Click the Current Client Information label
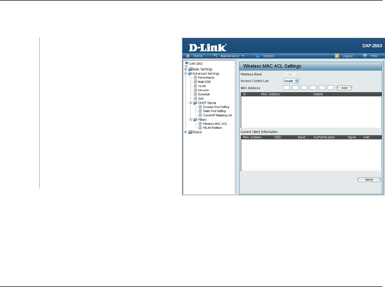The height and width of the screenshot is (287, 385). pyautogui.click(x=259, y=132)
